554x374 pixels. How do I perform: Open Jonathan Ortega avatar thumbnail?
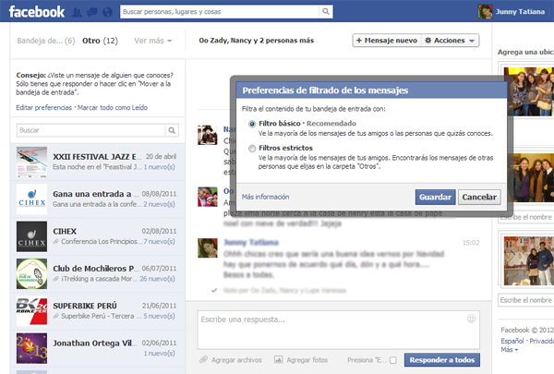click(x=31, y=348)
